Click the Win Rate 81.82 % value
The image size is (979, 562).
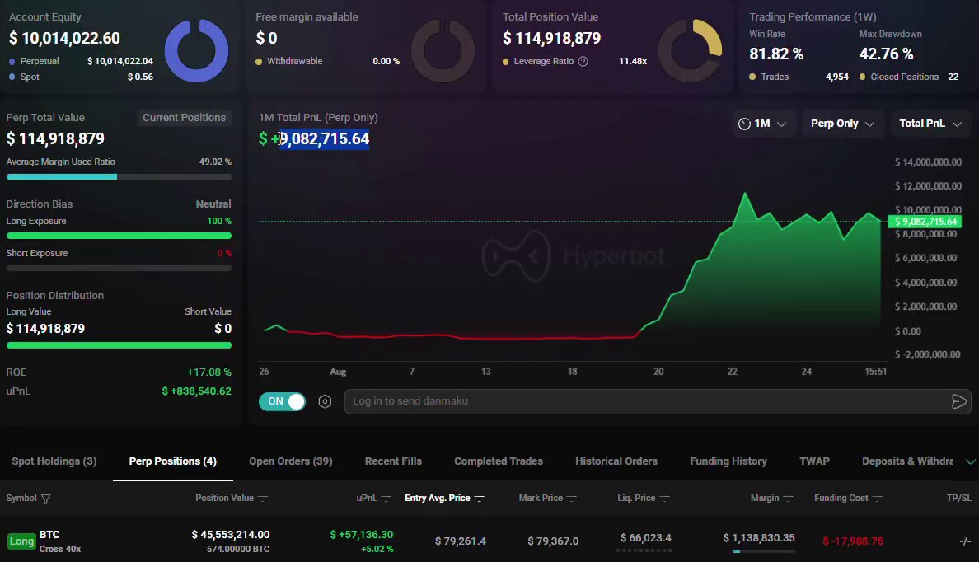tap(776, 54)
